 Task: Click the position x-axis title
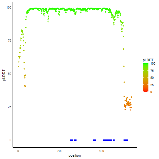(x=75, y=155)
